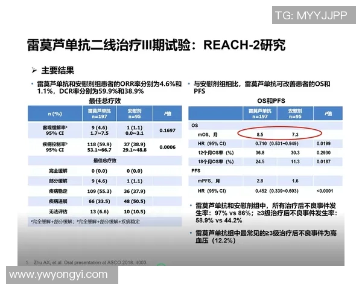The image size is (362, 290).
Task: Click the mOS value '7.3'
Action: [x=295, y=135]
